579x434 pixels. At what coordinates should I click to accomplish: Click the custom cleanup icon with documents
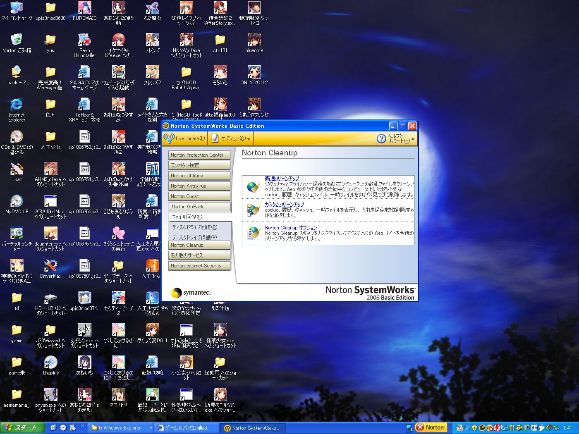[x=253, y=210]
